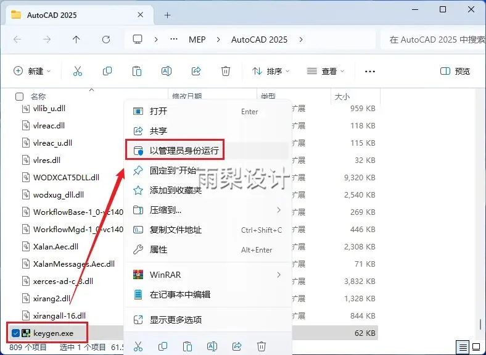Switch to details view via the status bar icon
Viewport: 486px width, 355px height.
click(463, 347)
